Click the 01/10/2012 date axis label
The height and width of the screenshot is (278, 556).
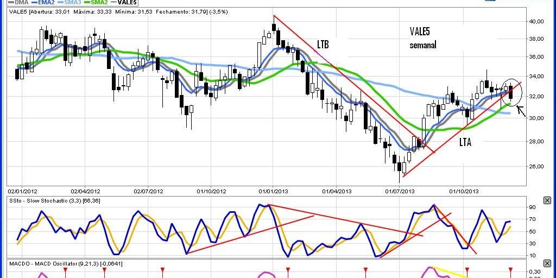click(x=211, y=192)
